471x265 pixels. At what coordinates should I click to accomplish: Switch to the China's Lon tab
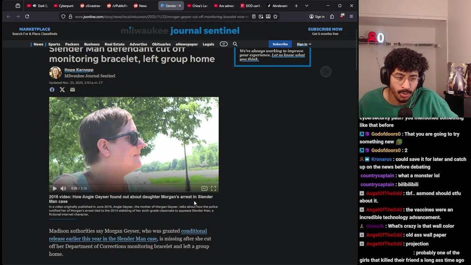click(x=198, y=6)
